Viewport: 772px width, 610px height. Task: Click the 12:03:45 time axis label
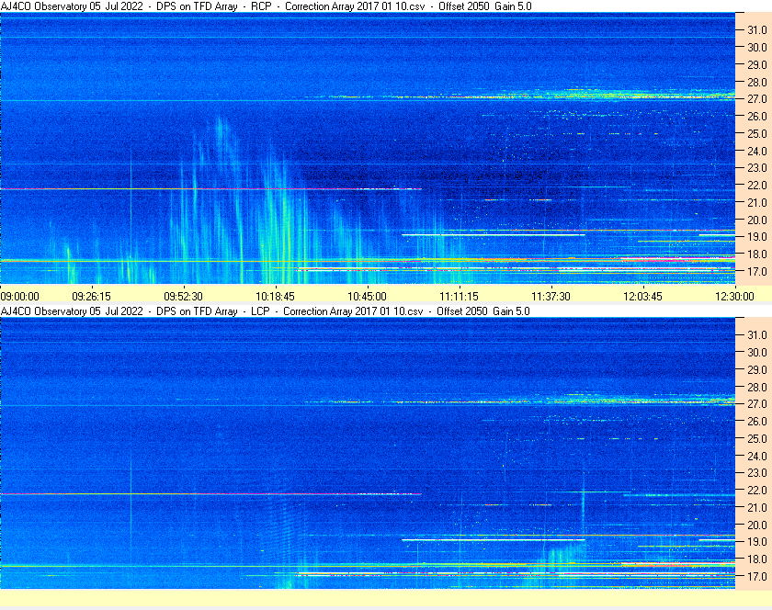click(x=643, y=296)
